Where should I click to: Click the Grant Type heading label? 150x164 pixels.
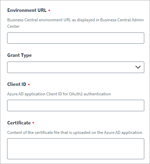click(x=20, y=55)
